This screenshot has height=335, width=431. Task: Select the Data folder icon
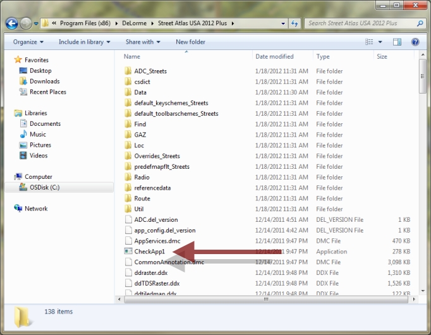tap(128, 92)
